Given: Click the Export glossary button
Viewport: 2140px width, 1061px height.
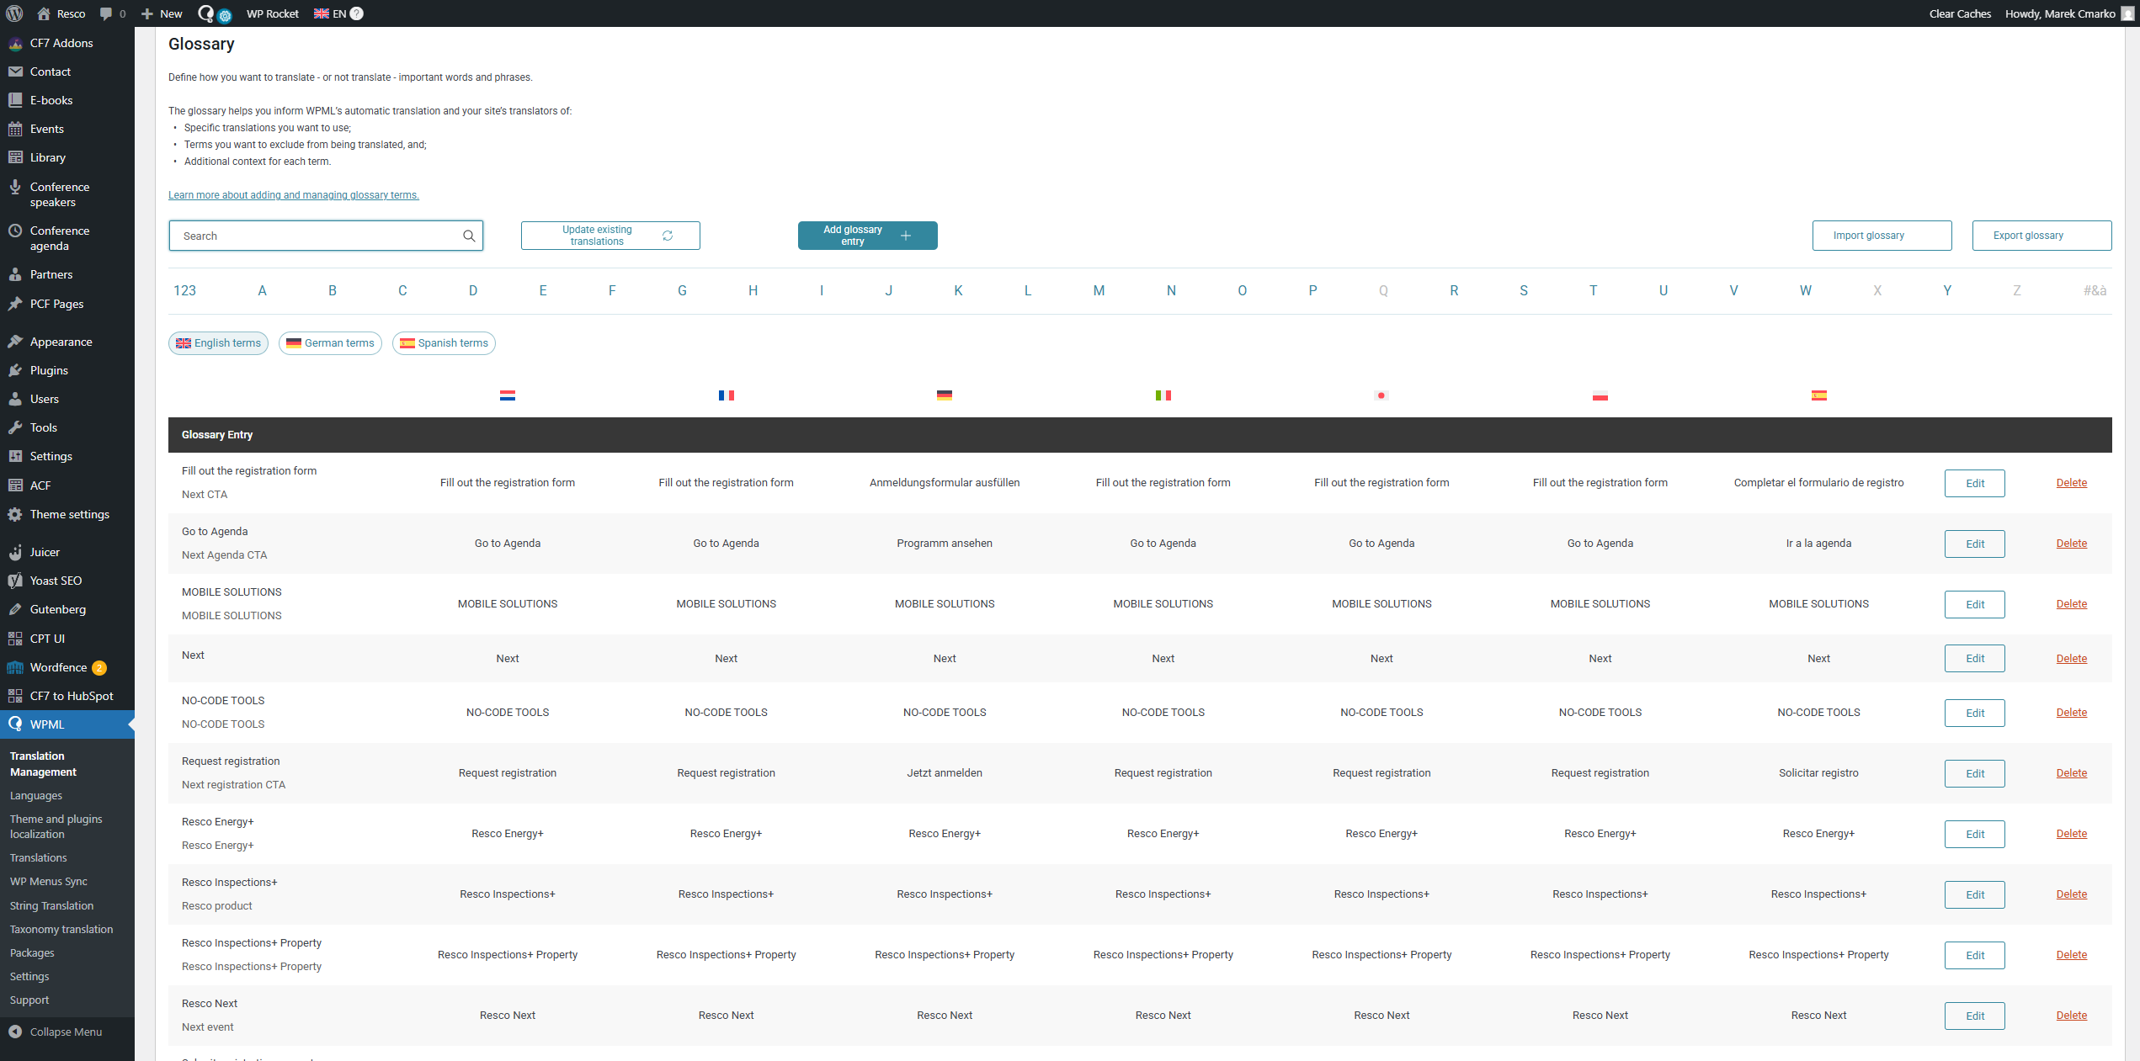Looking at the screenshot, I should (x=2042, y=236).
